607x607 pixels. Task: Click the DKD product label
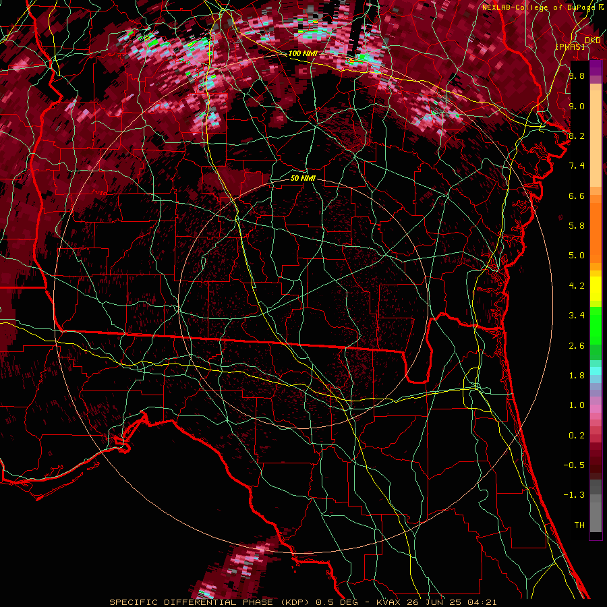click(x=592, y=40)
